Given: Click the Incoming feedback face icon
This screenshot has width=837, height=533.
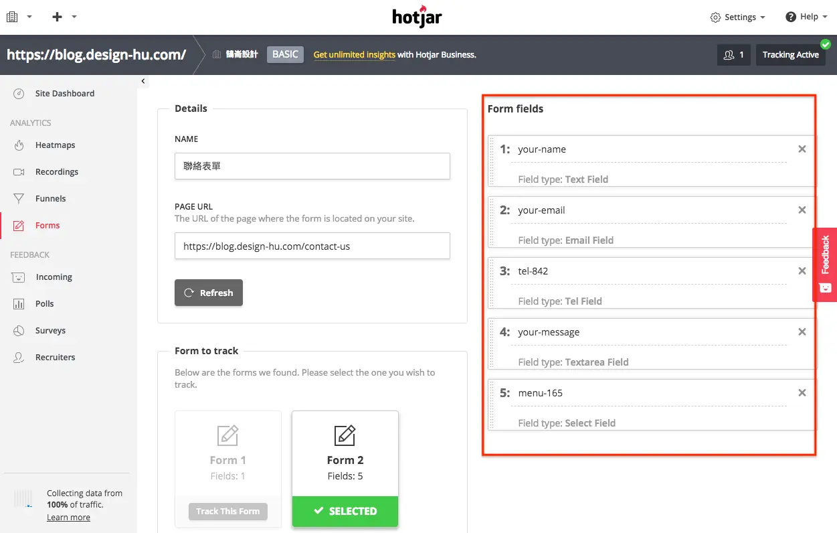Looking at the screenshot, I should click(19, 277).
